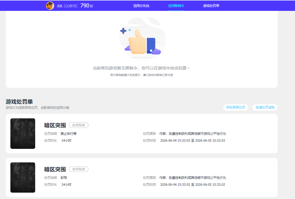Click 处罚结束 badge in 封号 card
The image size is (295, 199).
point(79,169)
